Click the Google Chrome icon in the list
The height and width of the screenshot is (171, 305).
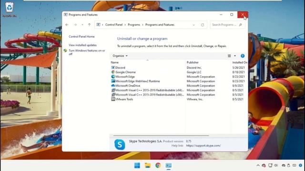pyautogui.click(x=113, y=72)
